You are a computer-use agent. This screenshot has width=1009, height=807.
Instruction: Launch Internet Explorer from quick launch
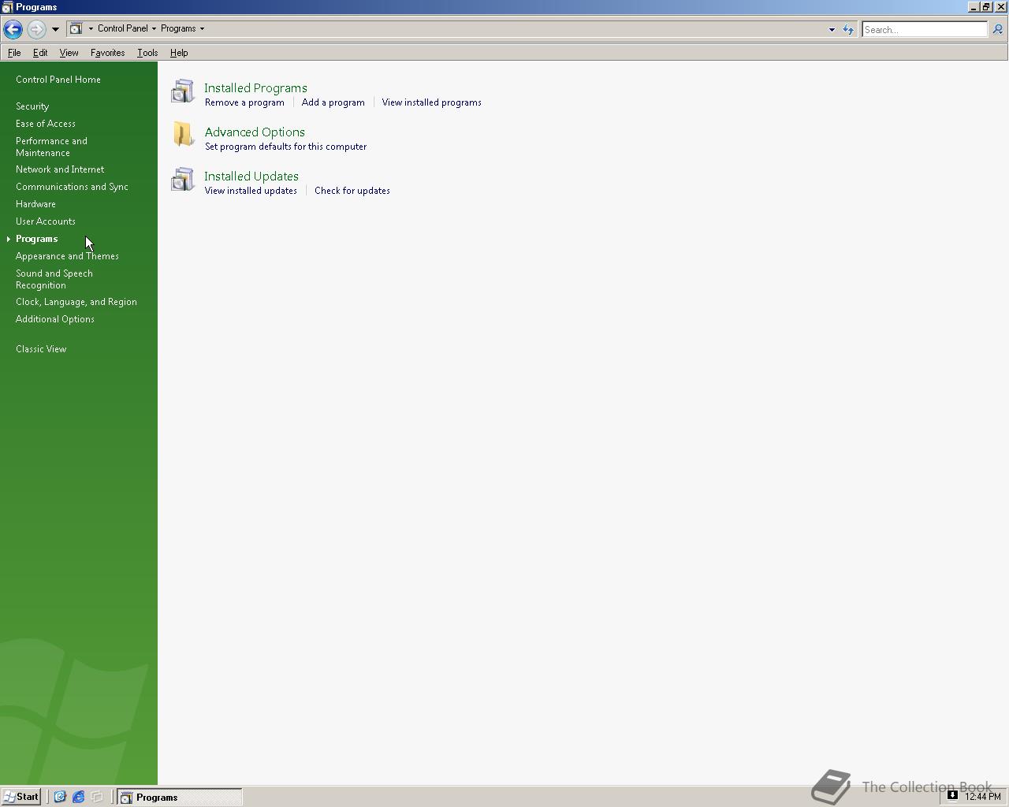(x=79, y=797)
